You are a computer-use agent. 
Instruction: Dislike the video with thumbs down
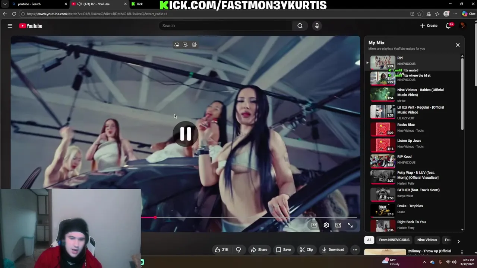pyautogui.click(x=238, y=250)
